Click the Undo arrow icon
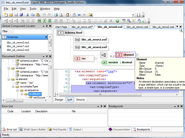The width and height of the screenshot is (185, 138). tap(44, 15)
